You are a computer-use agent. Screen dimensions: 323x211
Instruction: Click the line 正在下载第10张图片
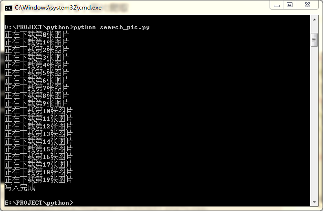(x=39, y=111)
